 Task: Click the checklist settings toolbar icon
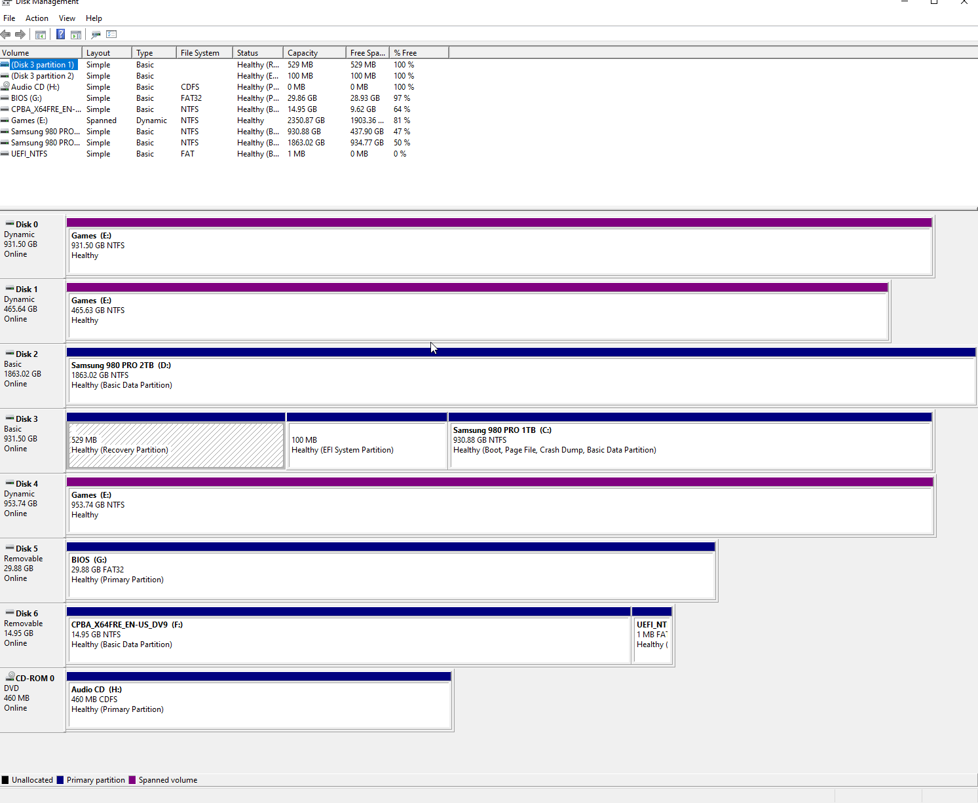(111, 34)
